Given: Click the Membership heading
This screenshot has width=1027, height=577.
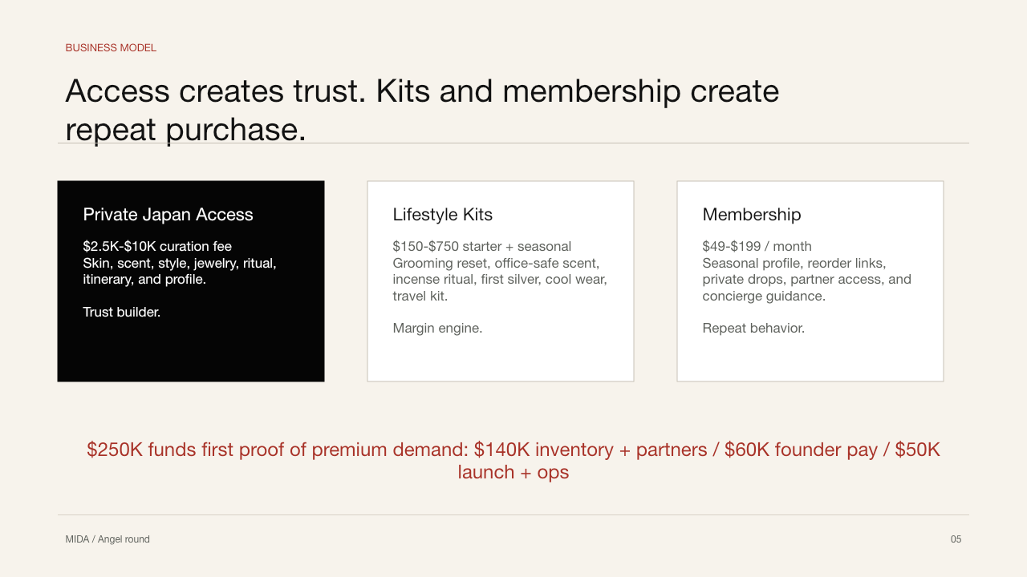Looking at the screenshot, I should (752, 215).
